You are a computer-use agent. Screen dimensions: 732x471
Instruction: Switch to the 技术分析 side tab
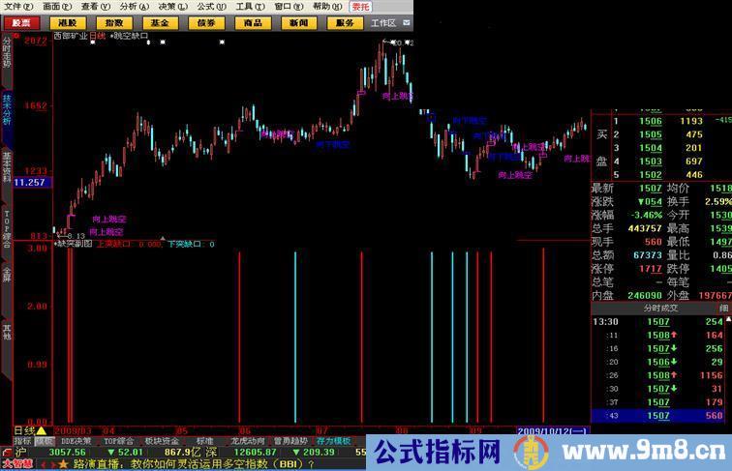(x=7, y=111)
